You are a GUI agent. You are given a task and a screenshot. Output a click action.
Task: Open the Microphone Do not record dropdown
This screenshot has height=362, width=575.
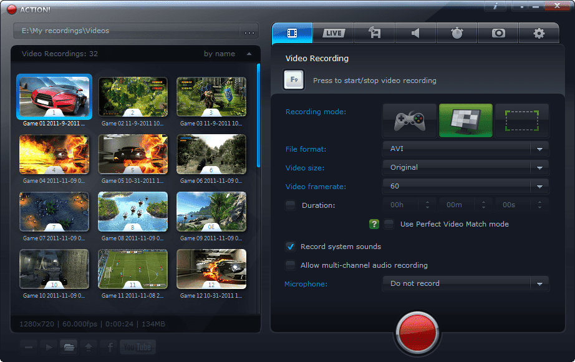click(466, 283)
